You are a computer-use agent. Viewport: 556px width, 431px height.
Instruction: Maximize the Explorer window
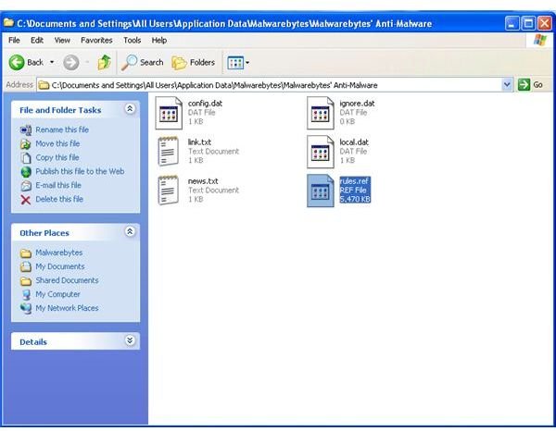point(528,23)
